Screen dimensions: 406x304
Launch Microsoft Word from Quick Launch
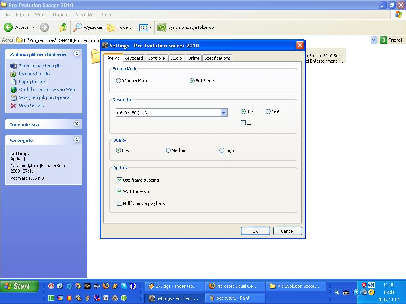click(105, 298)
